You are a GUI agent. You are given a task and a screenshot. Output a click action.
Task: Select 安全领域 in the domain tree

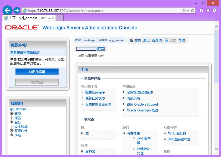(21, 126)
